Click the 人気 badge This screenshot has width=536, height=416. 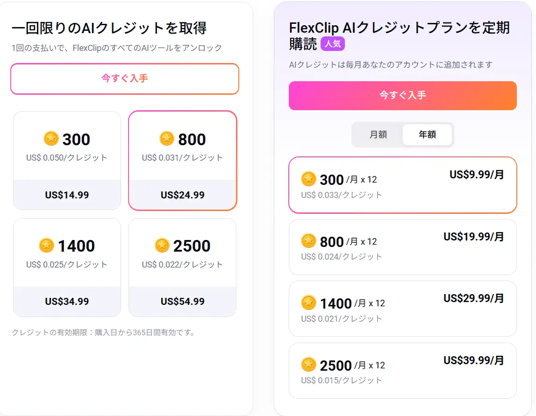click(333, 44)
